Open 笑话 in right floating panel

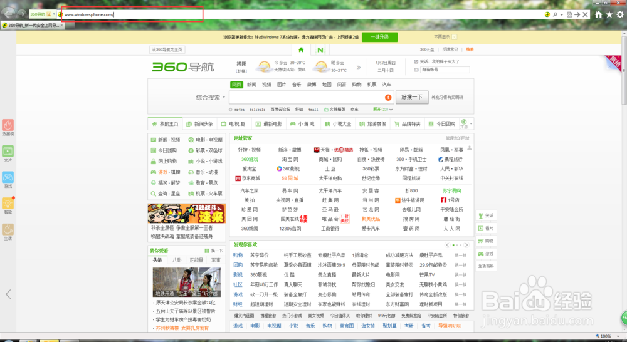click(x=486, y=215)
